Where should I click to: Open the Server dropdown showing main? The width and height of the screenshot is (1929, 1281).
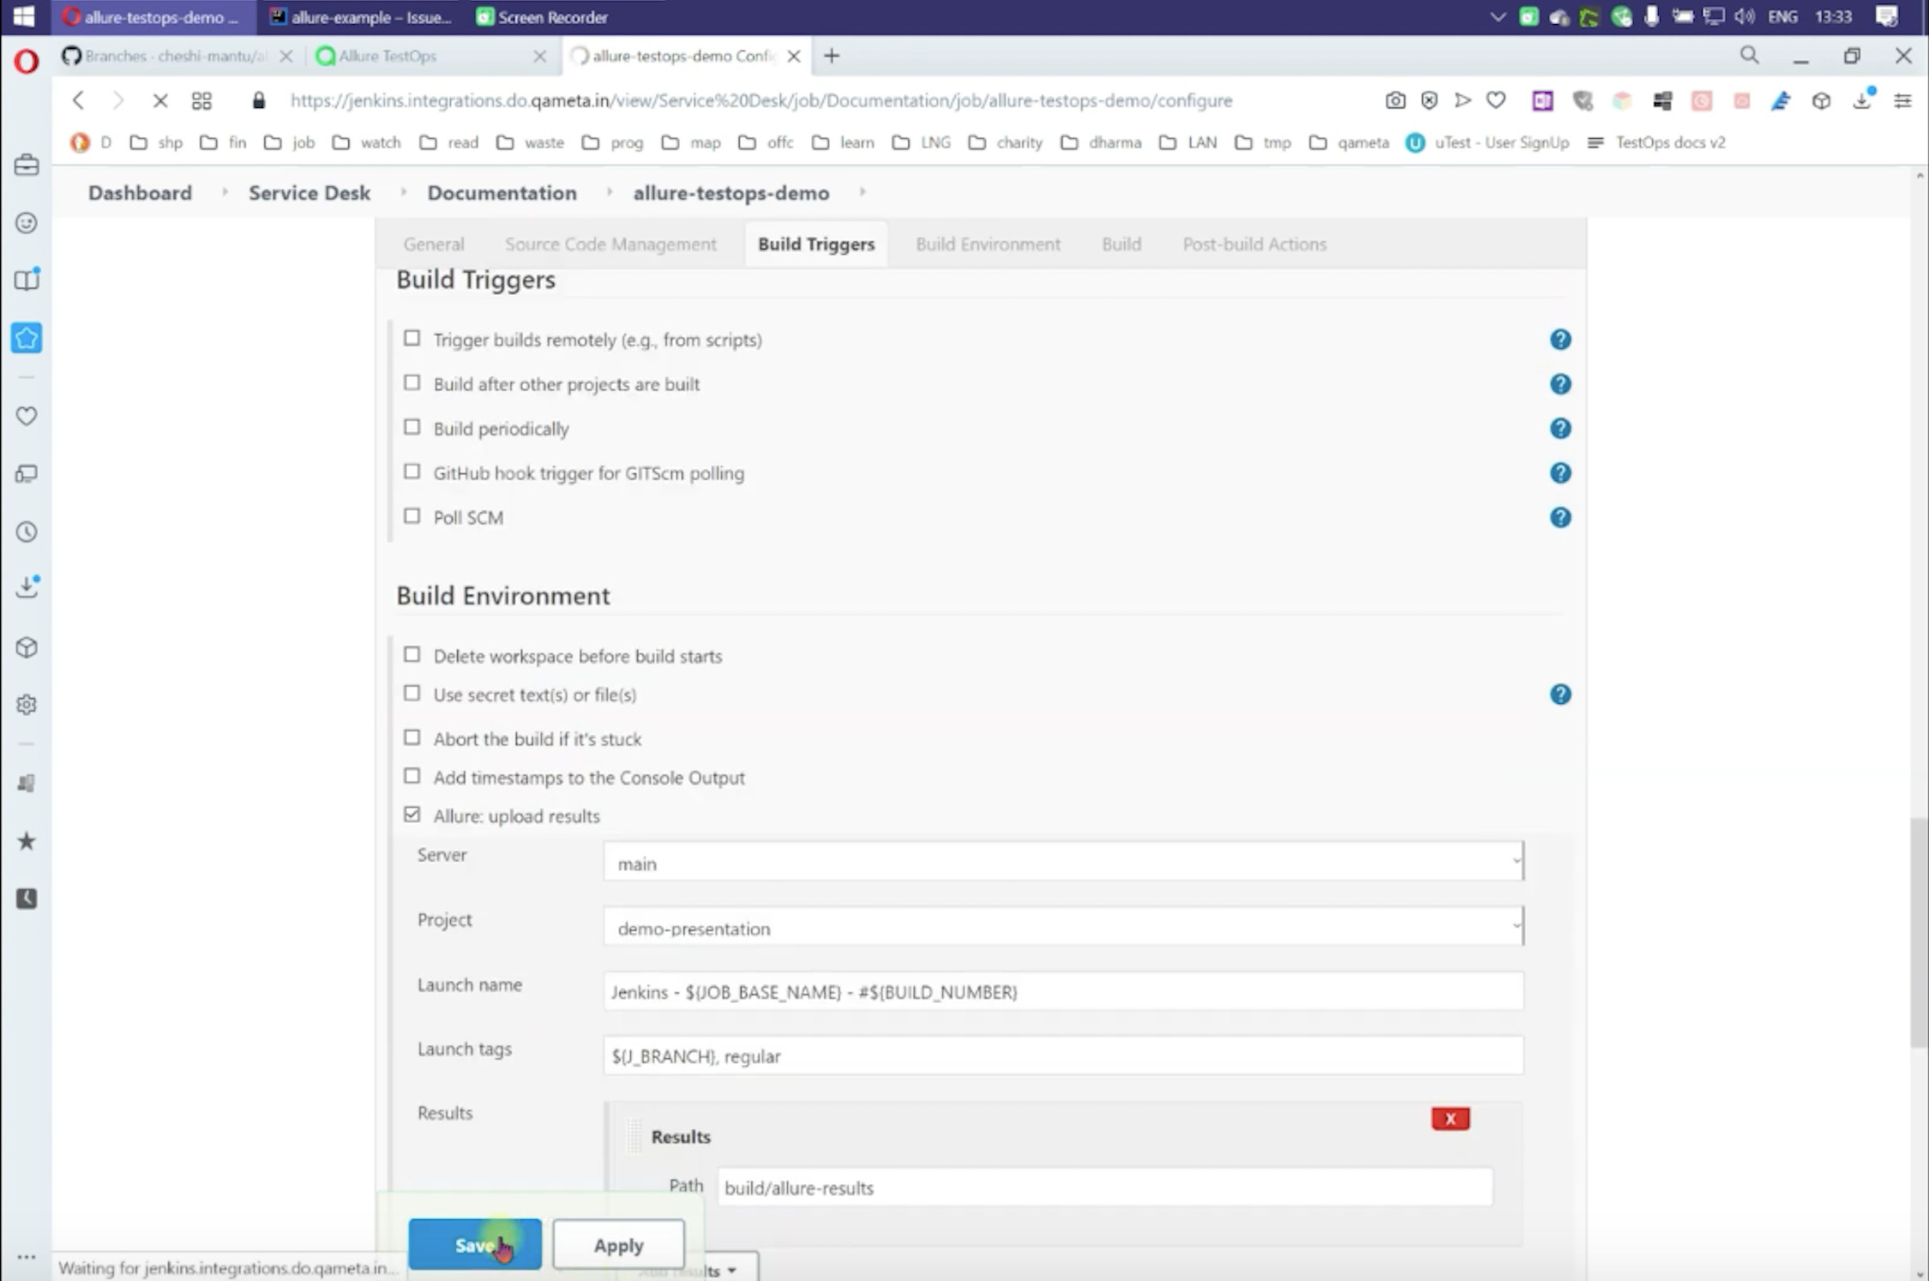click(1063, 862)
